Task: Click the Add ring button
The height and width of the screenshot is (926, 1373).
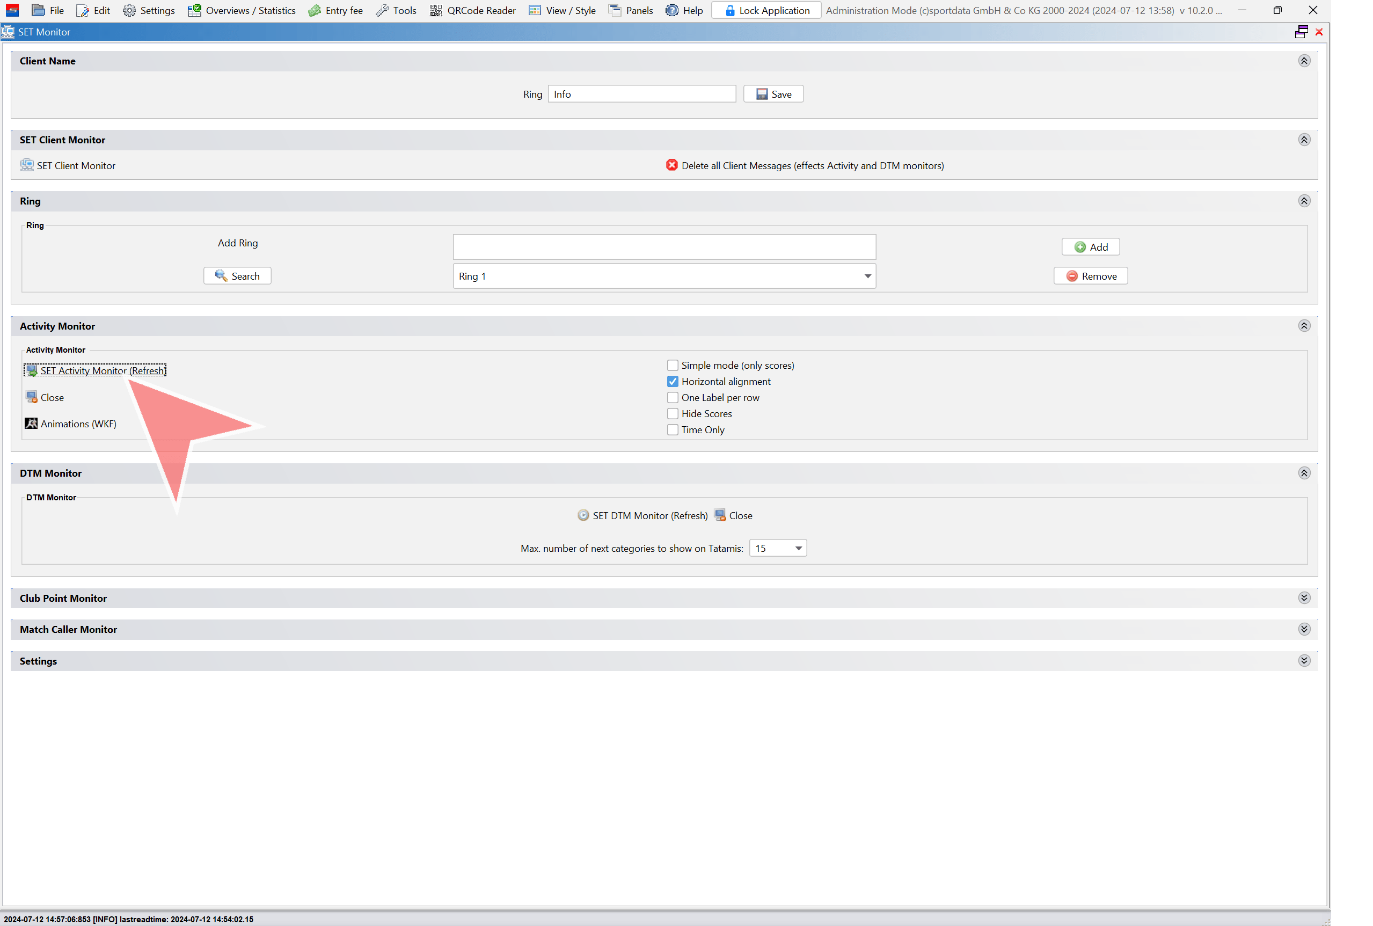Action: click(x=1090, y=247)
